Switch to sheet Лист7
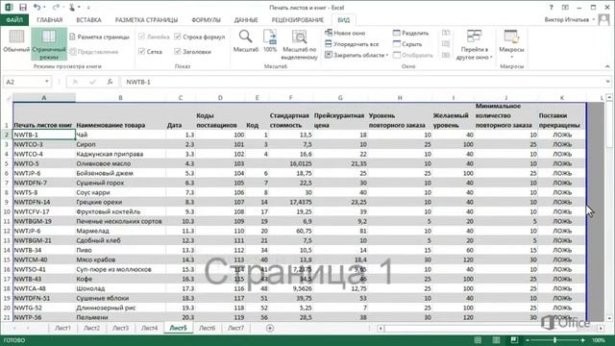This screenshot has height=346, width=615. pos(236,328)
